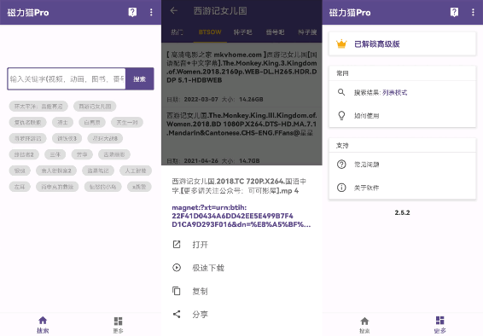483x336 pixels.
Task: Tap home icon in left bottom navigation
Action: (x=43, y=321)
